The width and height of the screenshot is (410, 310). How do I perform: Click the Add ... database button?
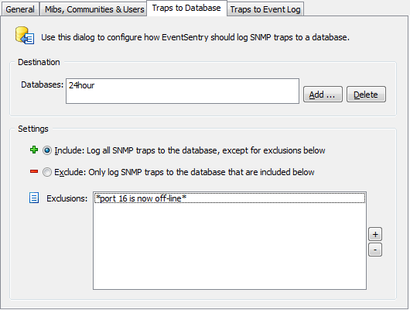click(x=323, y=95)
